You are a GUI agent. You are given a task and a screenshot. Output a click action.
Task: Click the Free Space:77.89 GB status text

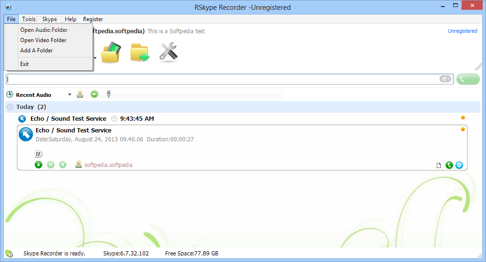[x=192, y=254]
